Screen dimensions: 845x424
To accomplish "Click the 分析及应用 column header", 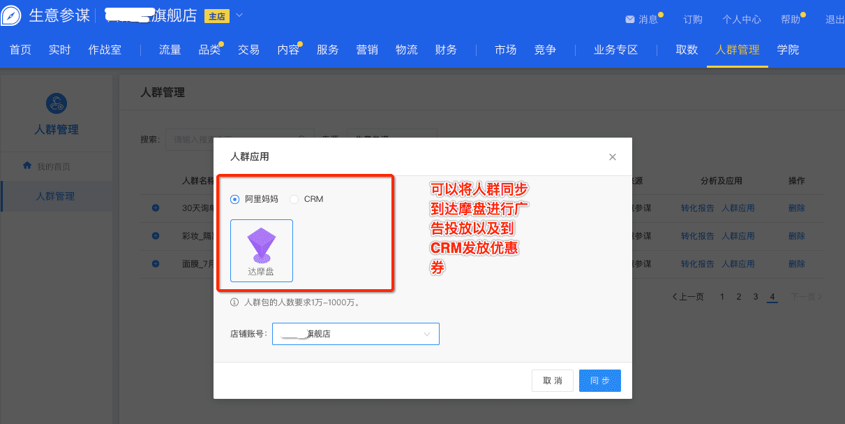I will coord(721,181).
